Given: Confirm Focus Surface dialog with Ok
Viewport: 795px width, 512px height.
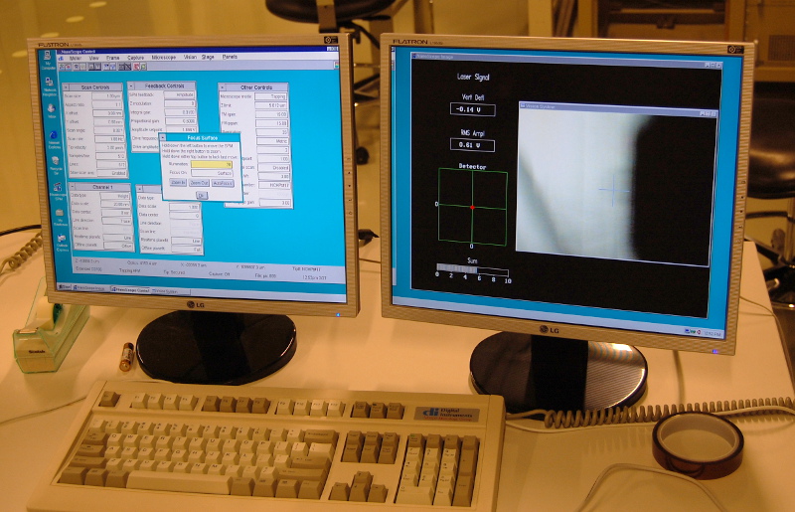Looking at the screenshot, I should (201, 195).
